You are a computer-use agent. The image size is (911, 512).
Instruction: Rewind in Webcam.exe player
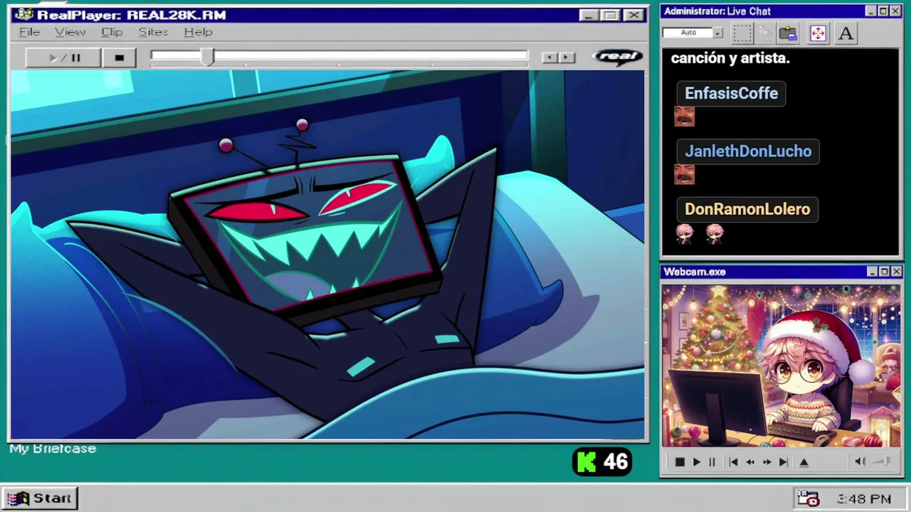pos(750,462)
